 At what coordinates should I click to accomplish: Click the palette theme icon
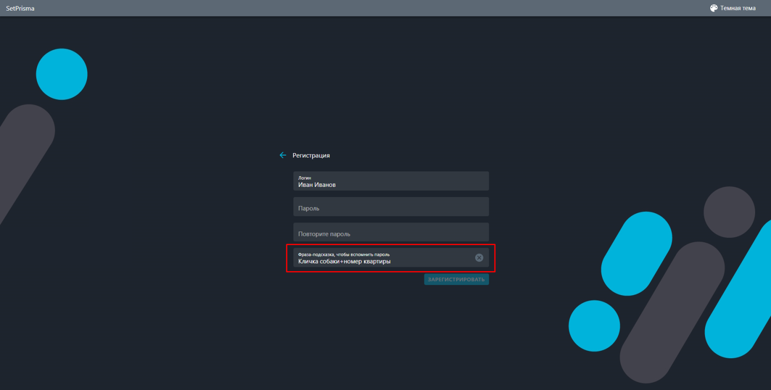714,8
